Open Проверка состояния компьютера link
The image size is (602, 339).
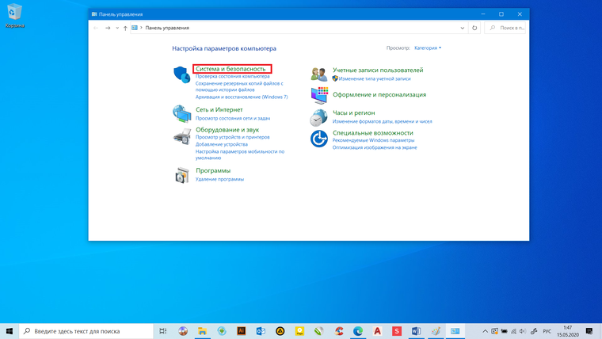pyautogui.click(x=232, y=76)
